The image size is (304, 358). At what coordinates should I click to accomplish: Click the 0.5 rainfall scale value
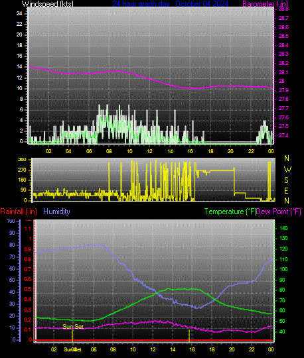click(x=28, y=289)
